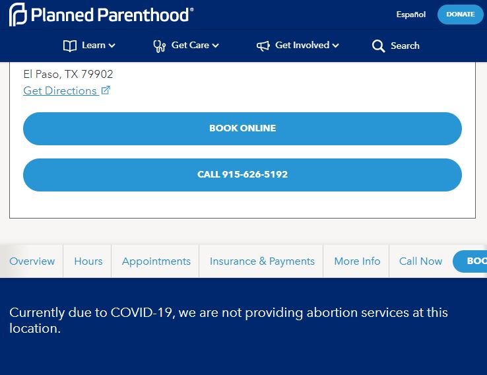Open the Get Directions link
Screen dimensions: 487x375
coord(60,90)
